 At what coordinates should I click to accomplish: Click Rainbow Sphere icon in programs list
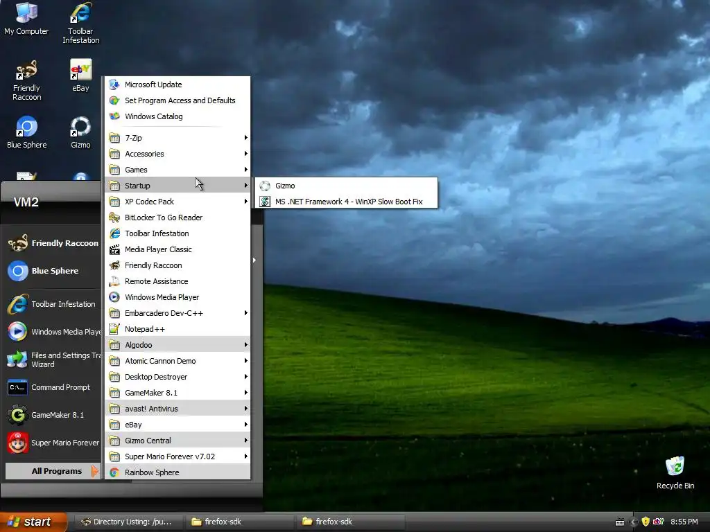coord(114,472)
